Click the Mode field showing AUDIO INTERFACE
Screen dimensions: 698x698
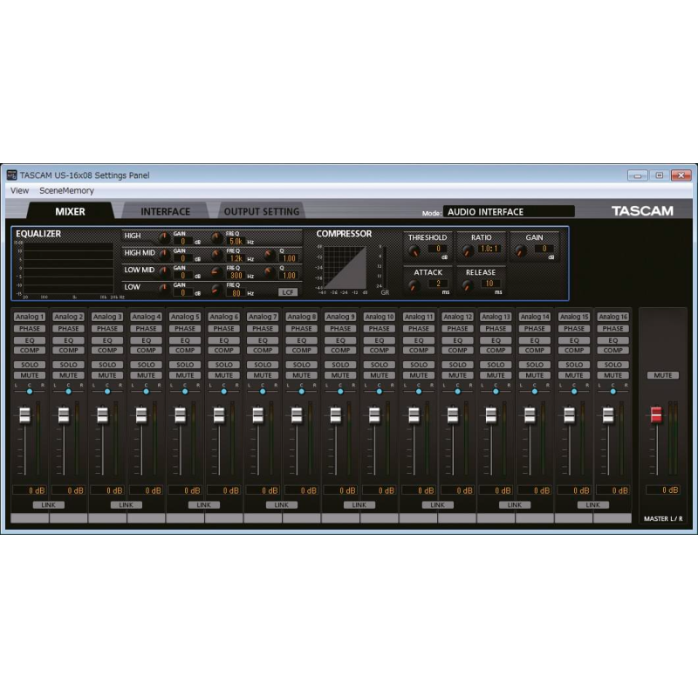point(509,211)
